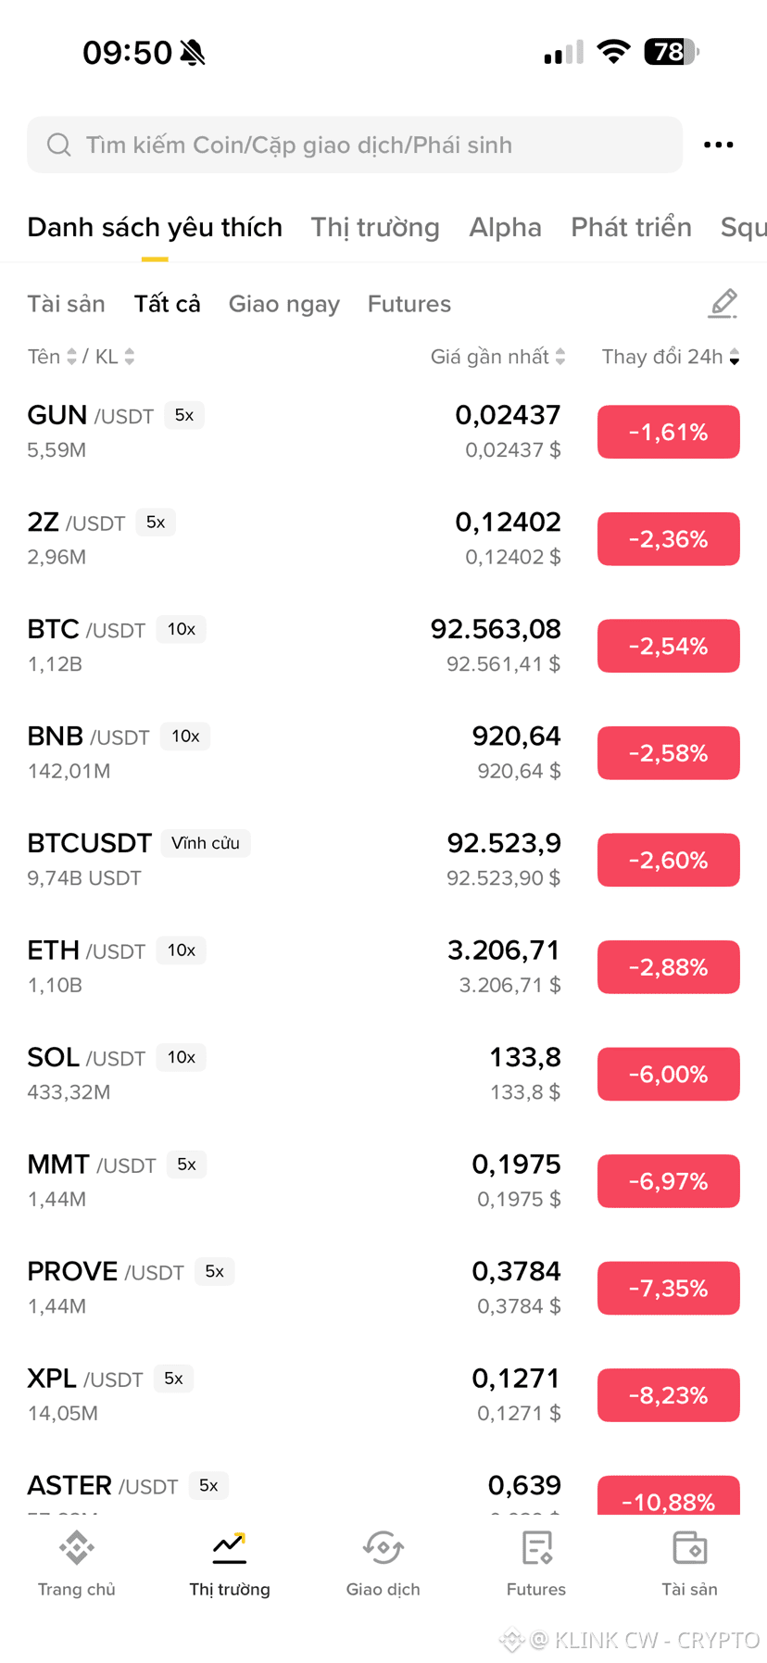Viewport: 767px width, 1663px height.
Task: Toggle the BTC -2,54% change badge
Action: click(668, 646)
